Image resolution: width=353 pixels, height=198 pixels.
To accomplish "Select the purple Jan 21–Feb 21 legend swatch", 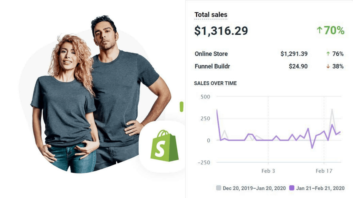I will [x=292, y=188].
